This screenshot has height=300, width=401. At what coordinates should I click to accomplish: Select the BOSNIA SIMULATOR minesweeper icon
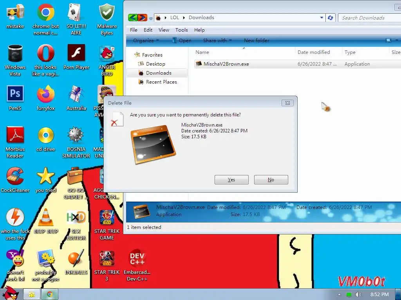point(76,142)
